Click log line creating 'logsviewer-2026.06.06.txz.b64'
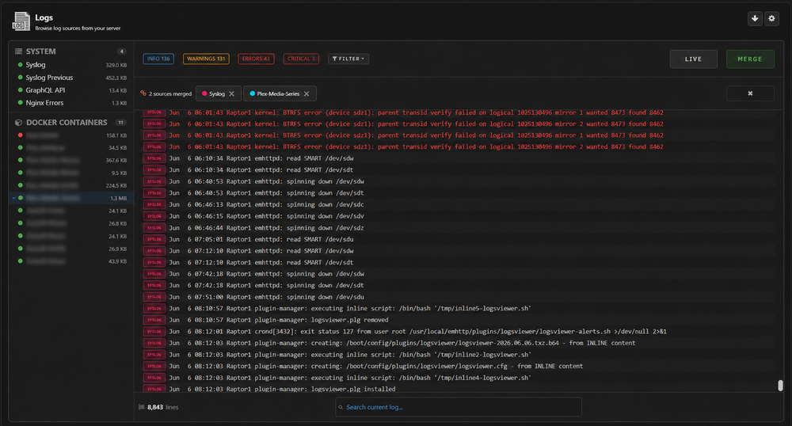This screenshot has width=792, height=426. tap(459, 343)
